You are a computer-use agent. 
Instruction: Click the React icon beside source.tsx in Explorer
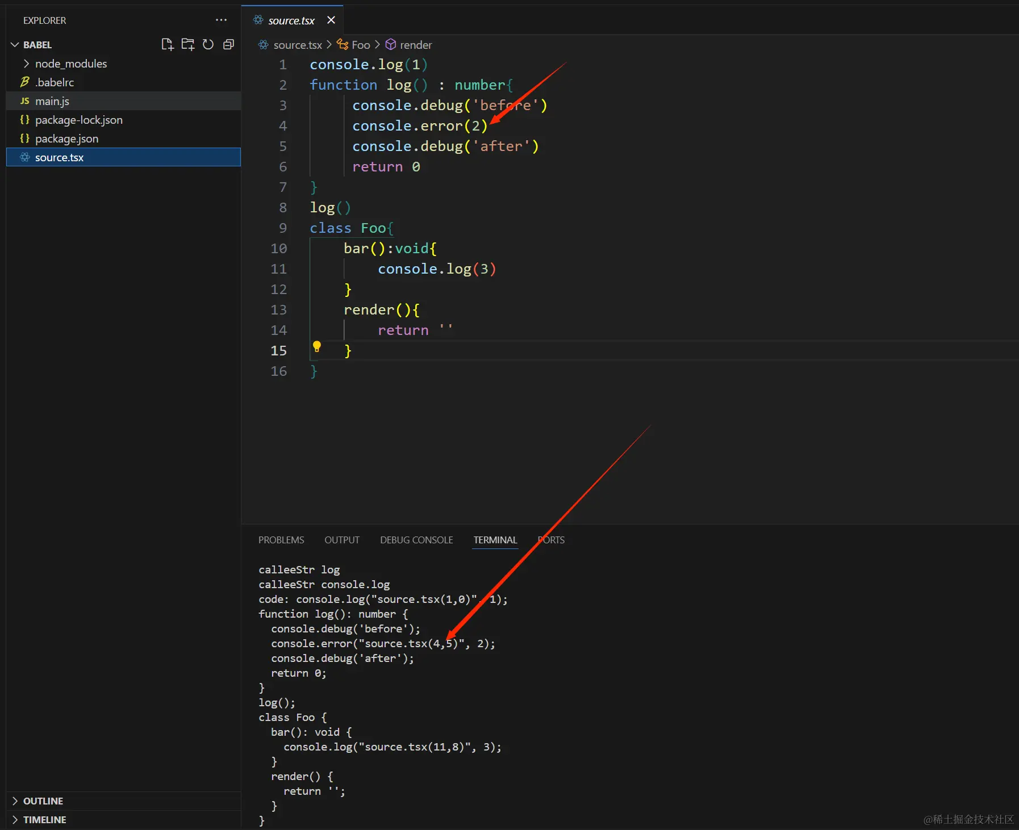pyautogui.click(x=24, y=157)
